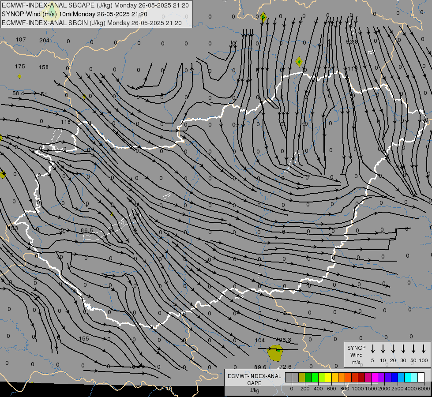
Task: Click the 6000 tick label on CAPE scale
Action: point(424,389)
